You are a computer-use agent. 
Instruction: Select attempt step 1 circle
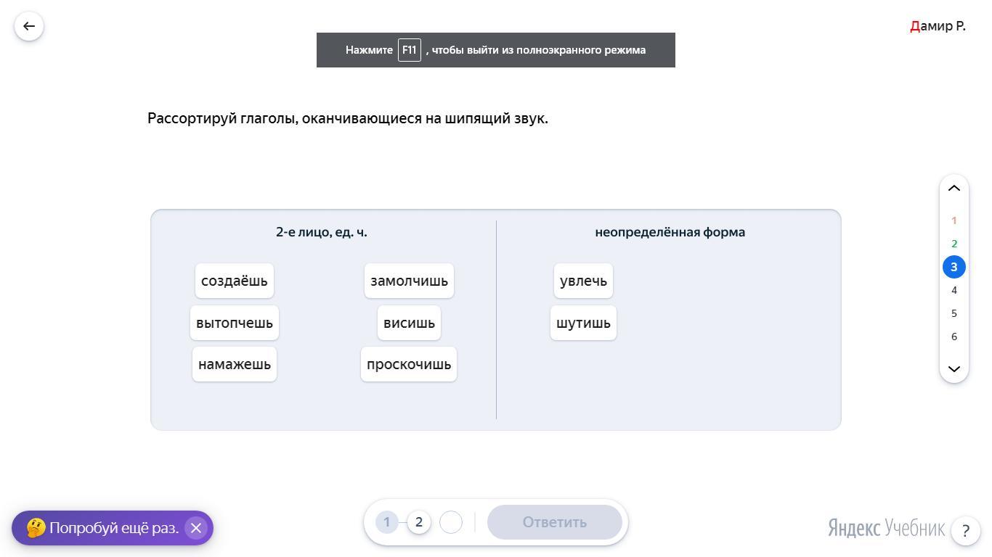click(387, 522)
